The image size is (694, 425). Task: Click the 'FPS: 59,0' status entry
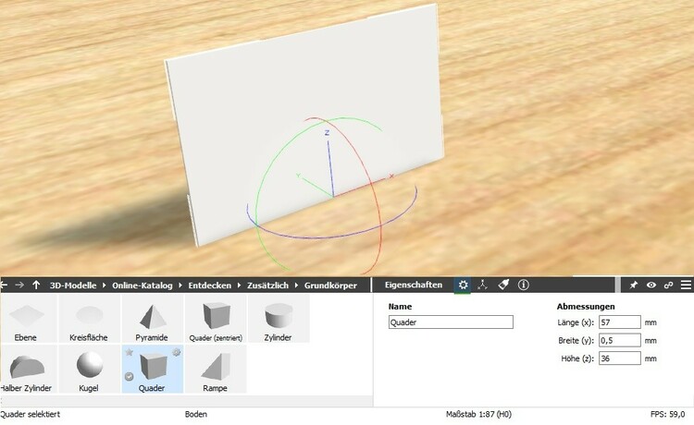667,415
